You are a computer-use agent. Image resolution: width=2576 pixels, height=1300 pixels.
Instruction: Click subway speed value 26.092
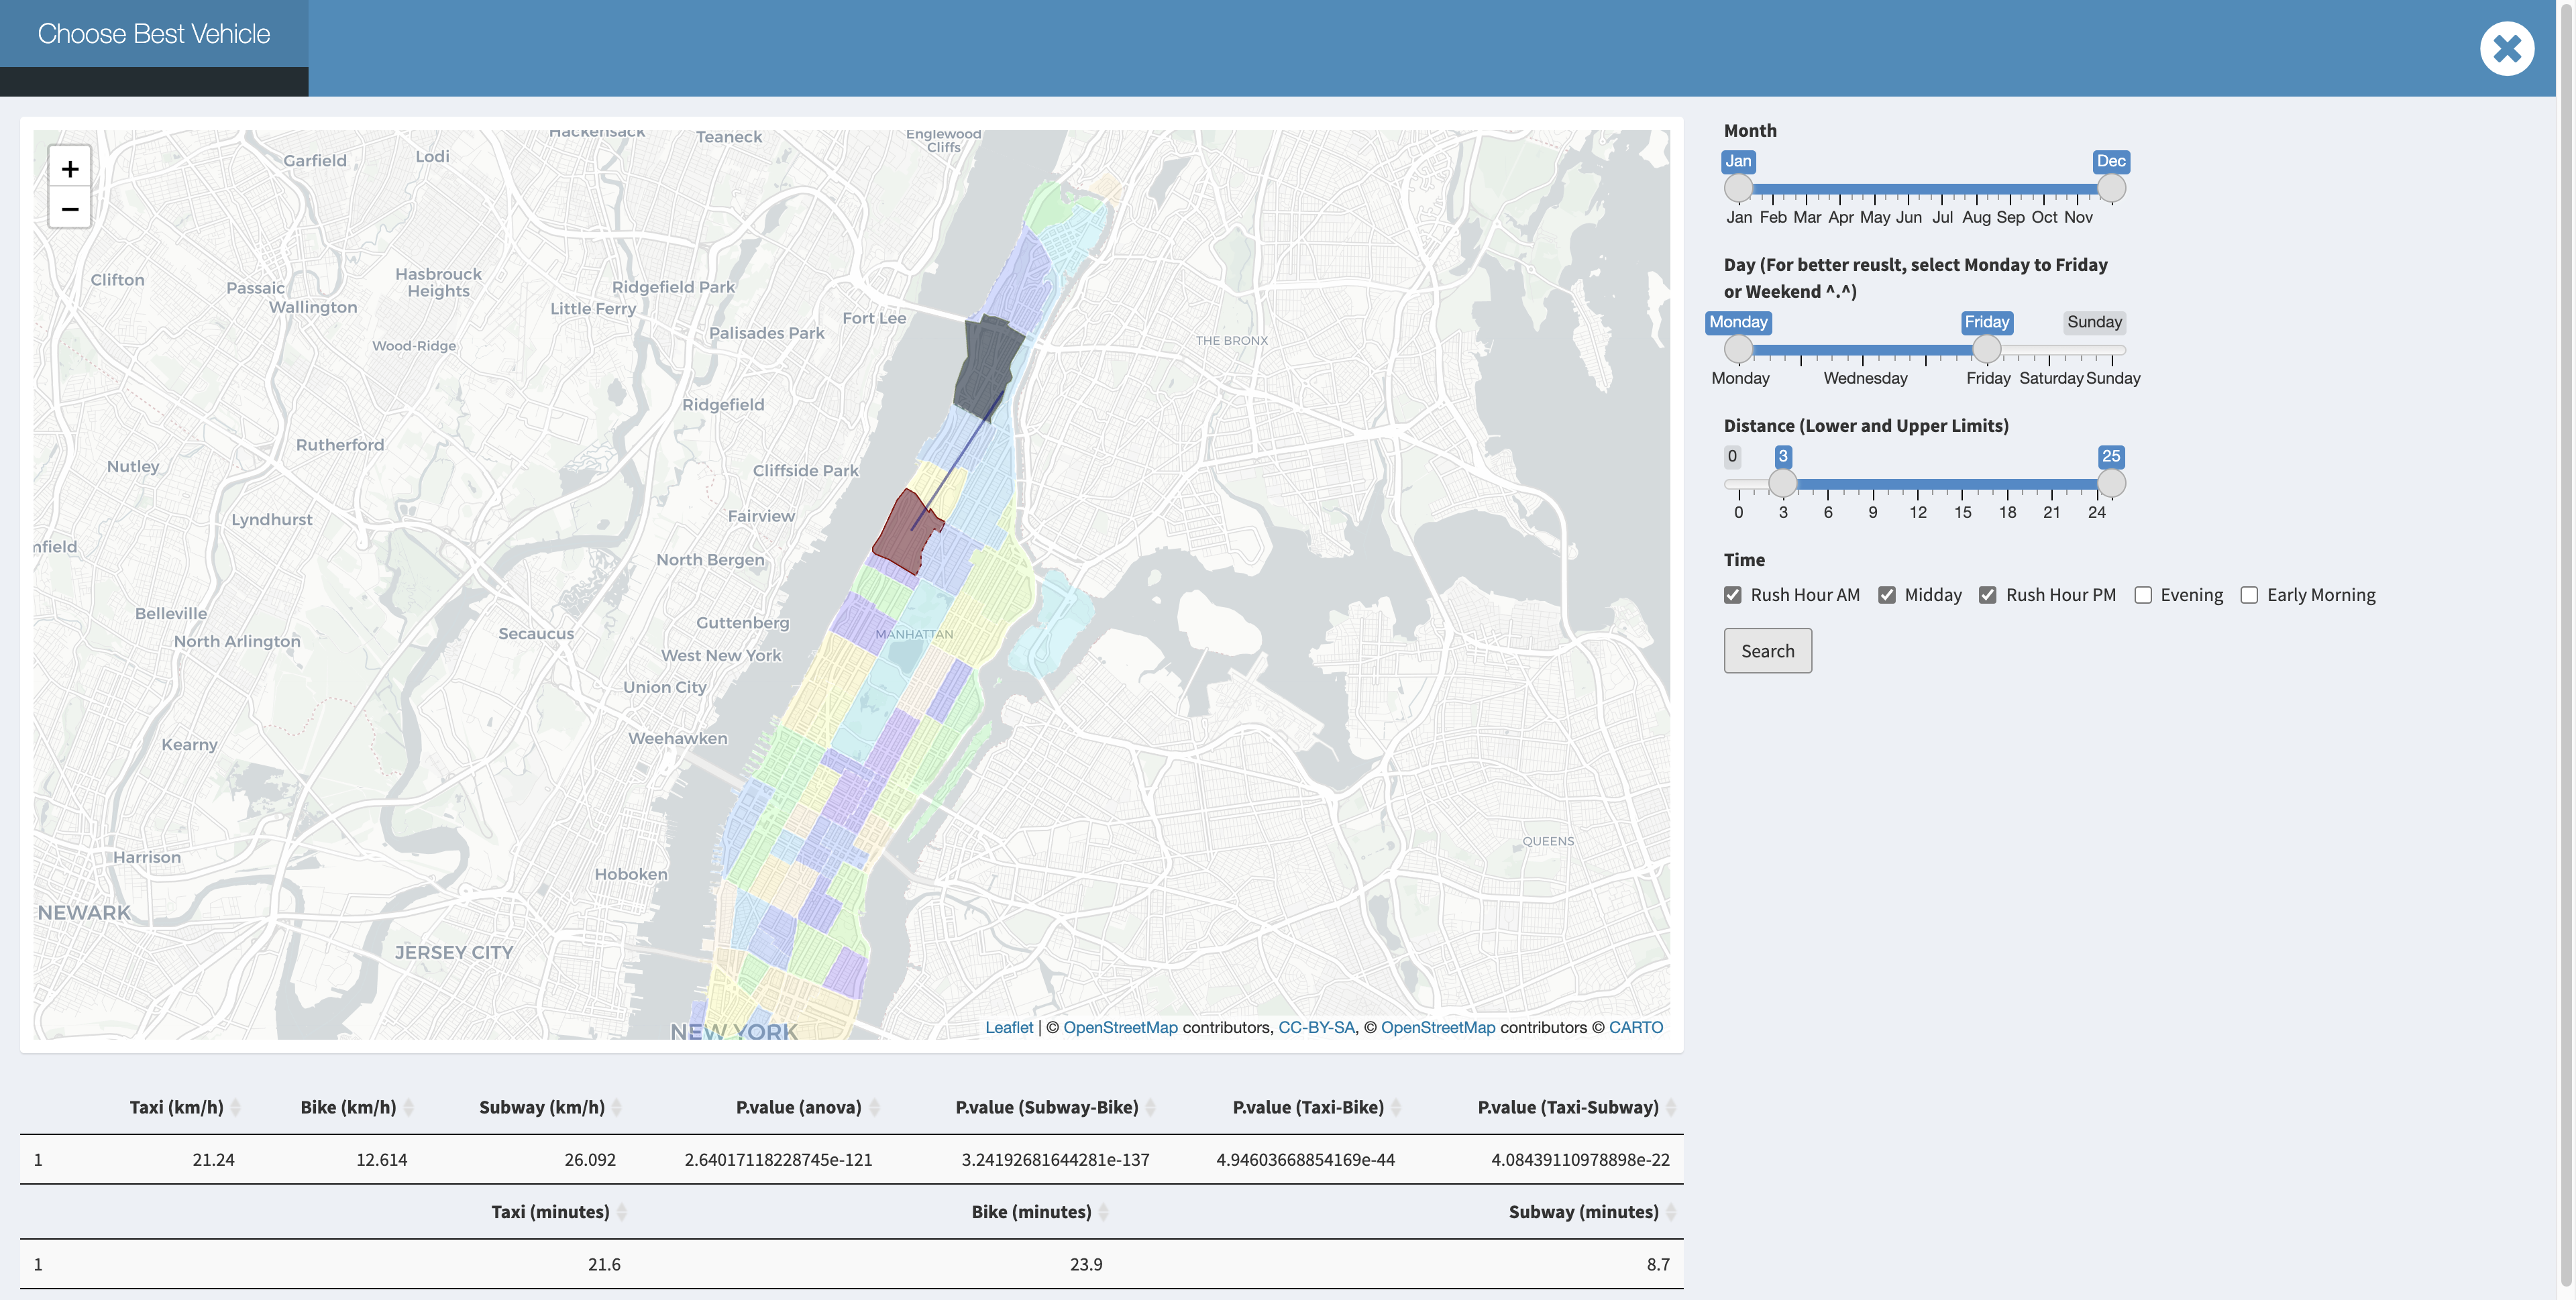coord(590,1160)
